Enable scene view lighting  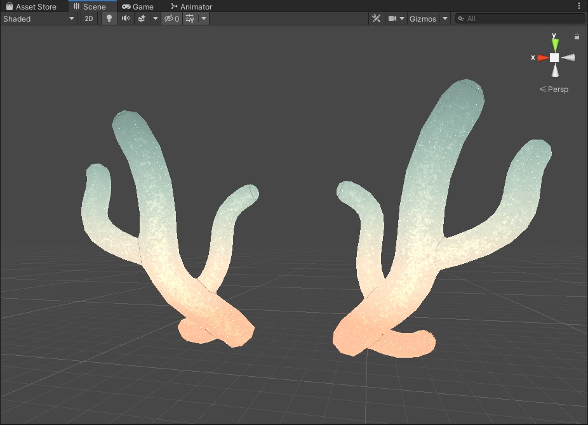pyautogui.click(x=109, y=18)
